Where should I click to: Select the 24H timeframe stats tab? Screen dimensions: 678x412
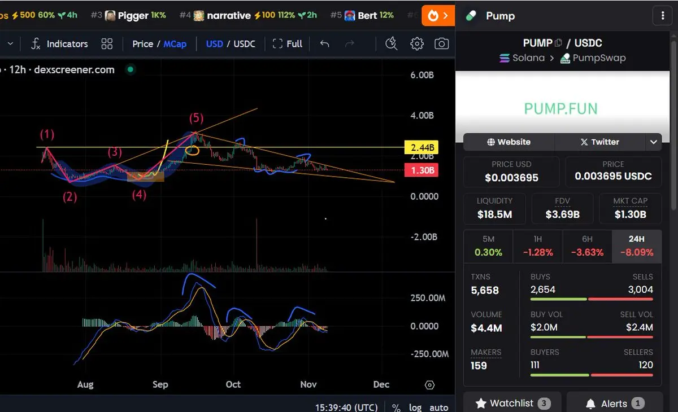tap(637, 246)
